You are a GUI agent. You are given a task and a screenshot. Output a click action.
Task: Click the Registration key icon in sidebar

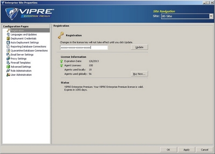pyautogui.click(x=8, y=31)
